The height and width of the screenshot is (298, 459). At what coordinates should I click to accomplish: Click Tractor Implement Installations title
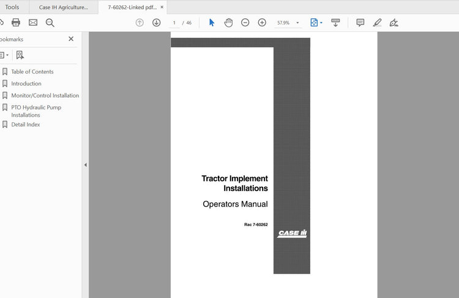[x=234, y=183]
